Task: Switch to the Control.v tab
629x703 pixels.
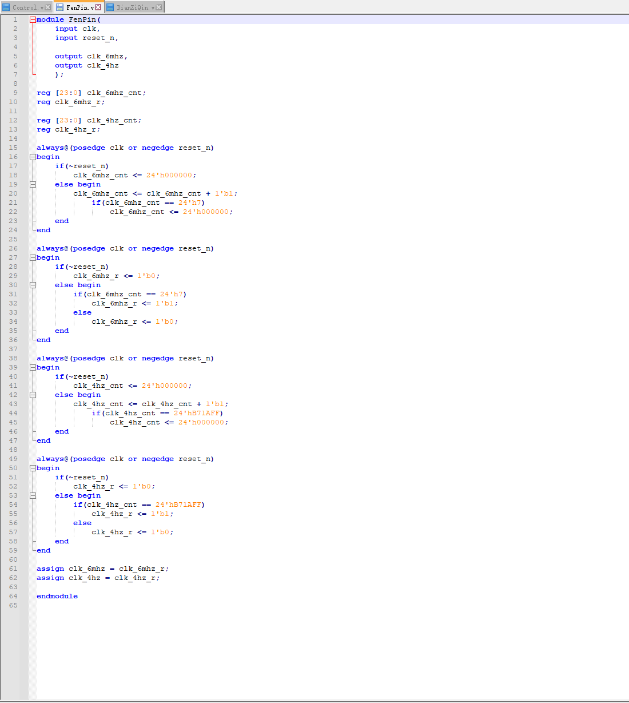Action: pos(26,7)
